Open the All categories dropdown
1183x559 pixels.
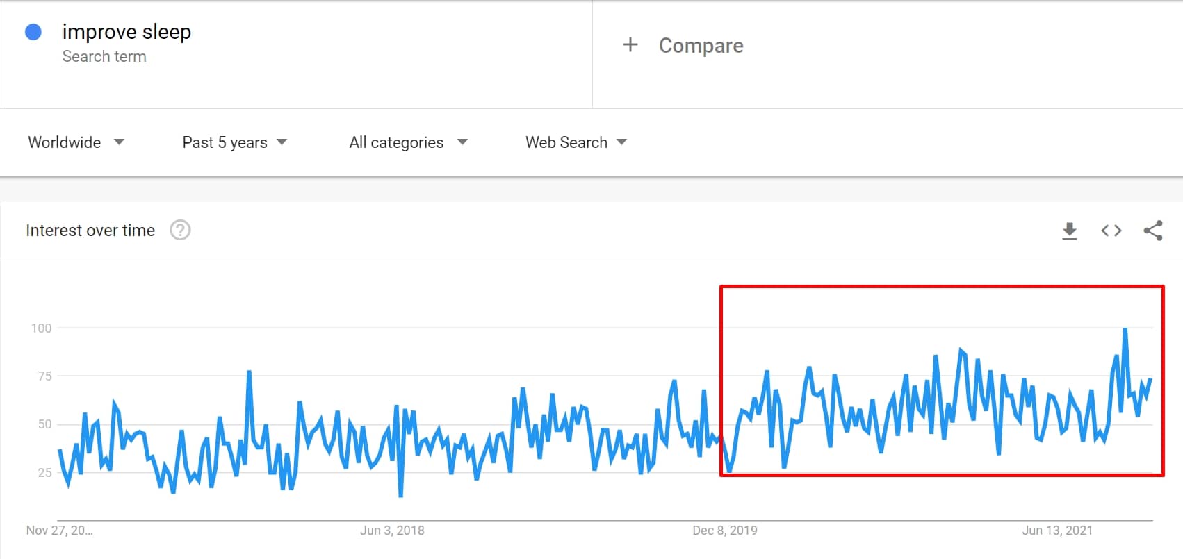408,142
